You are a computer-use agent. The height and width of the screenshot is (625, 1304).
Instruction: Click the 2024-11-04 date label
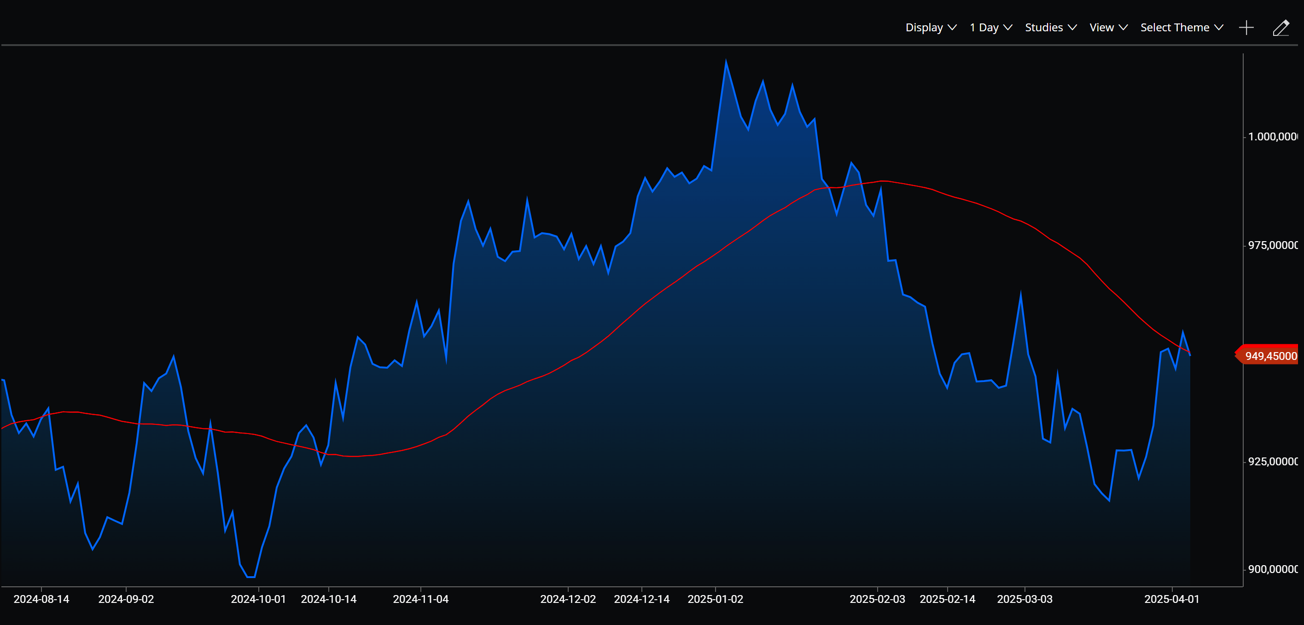[x=421, y=599]
